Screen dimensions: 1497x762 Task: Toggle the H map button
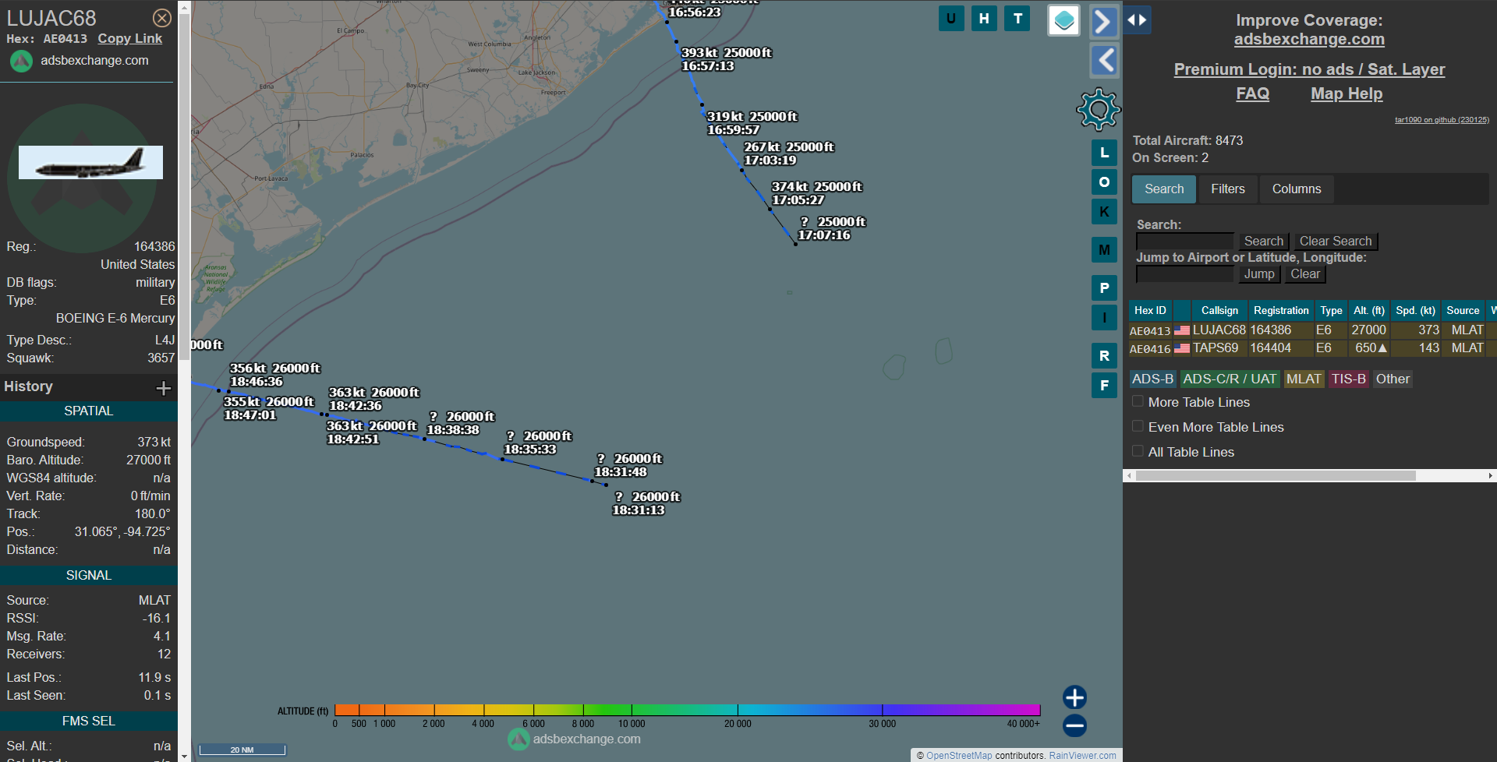click(984, 19)
